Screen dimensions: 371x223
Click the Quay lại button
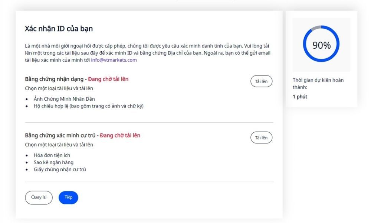tap(39, 197)
